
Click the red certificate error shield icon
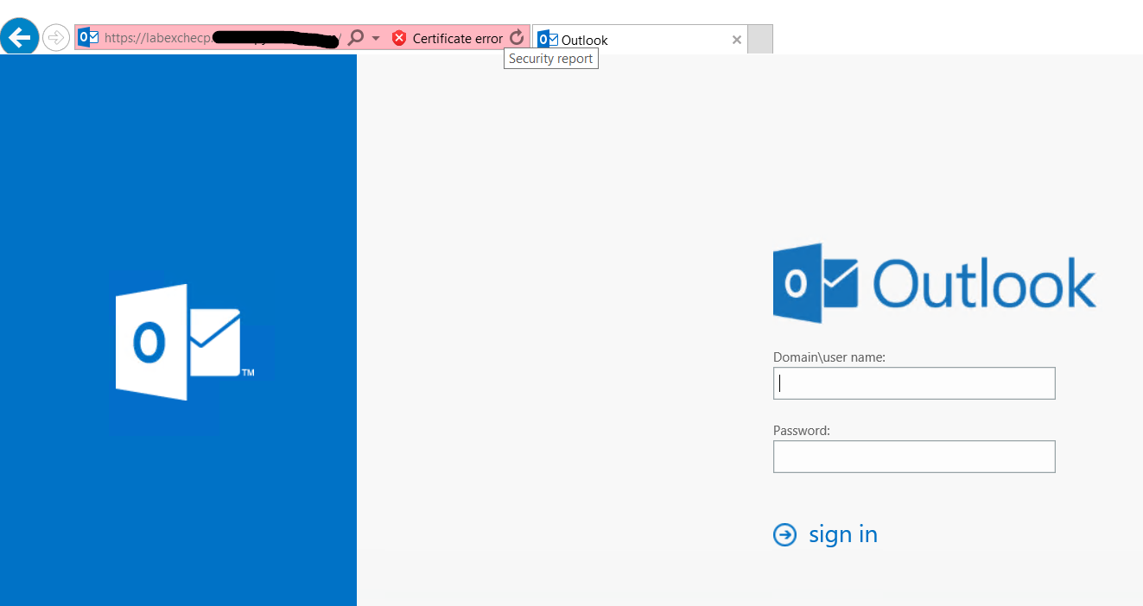pyautogui.click(x=399, y=38)
